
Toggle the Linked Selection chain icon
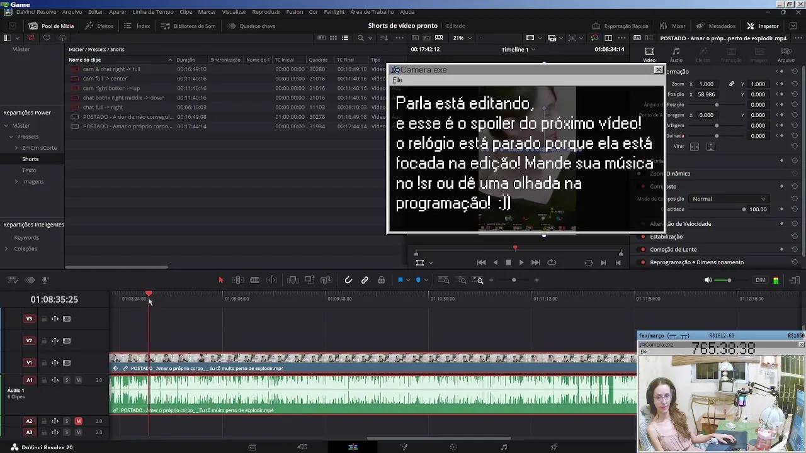click(365, 280)
